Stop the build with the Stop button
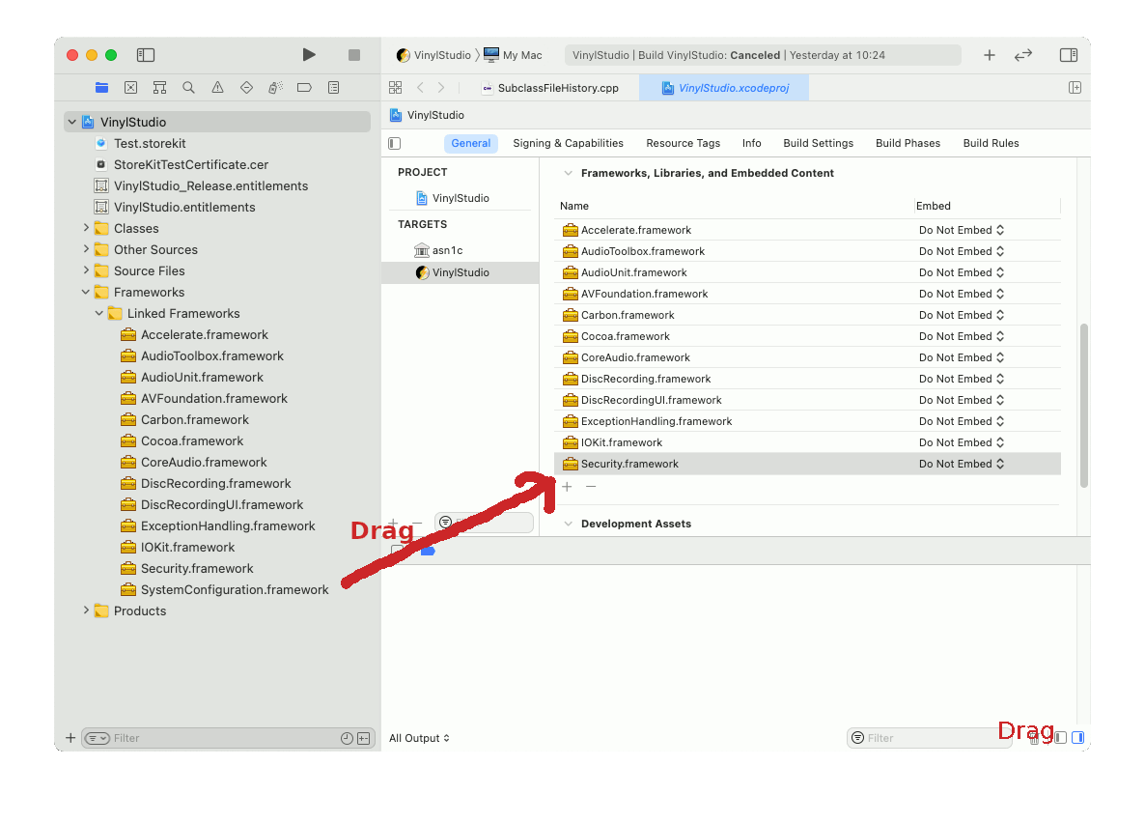The height and width of the screenshot is (823, 1145). click(x=354, y=55)
